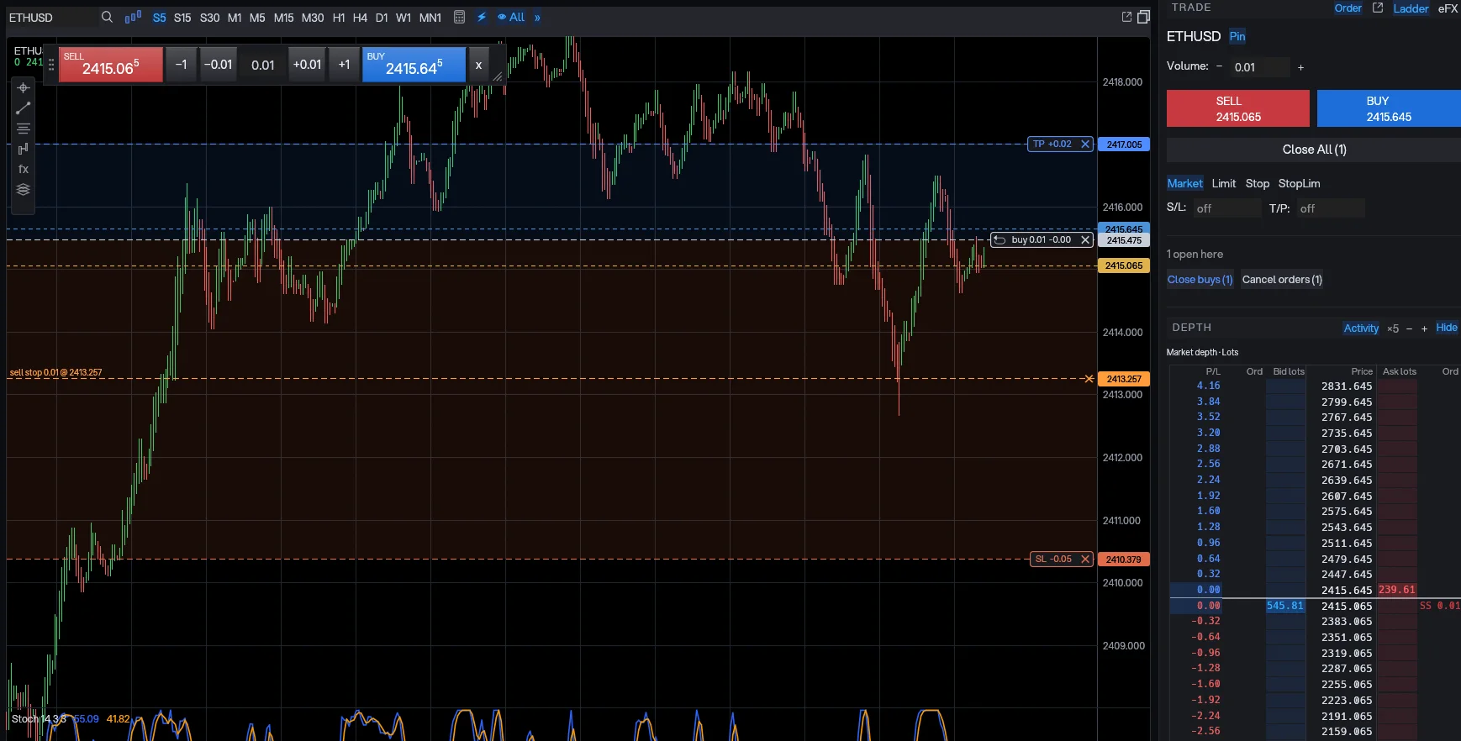Change chart type via candlestick icon
This screenshot has width=1461, height=741.
click(x=133, y=17)
